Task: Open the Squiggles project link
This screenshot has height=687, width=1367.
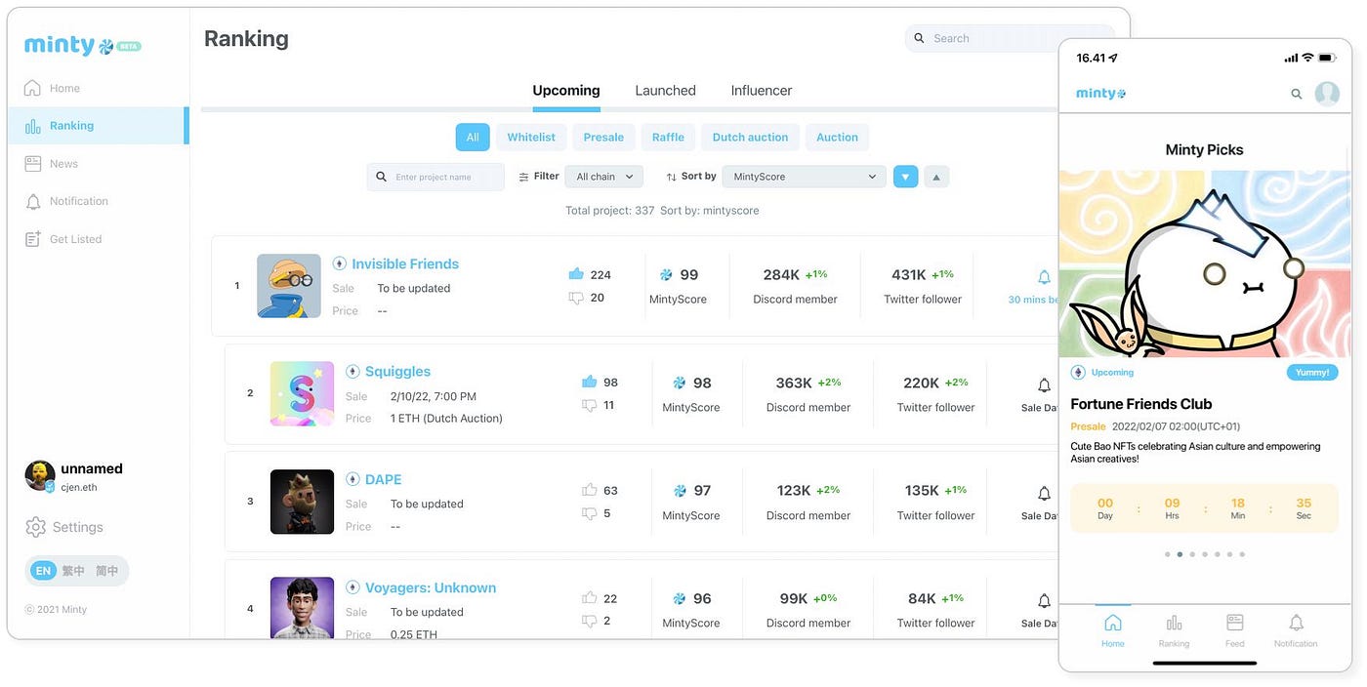Action: (x=397, y=372)
